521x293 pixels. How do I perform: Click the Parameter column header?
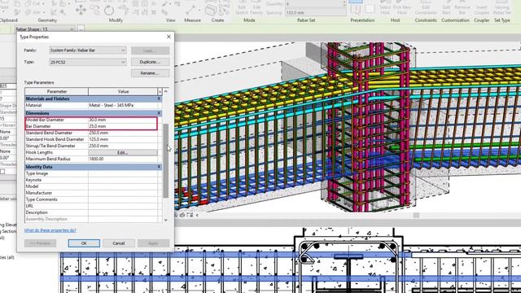[x=57, y=91]
